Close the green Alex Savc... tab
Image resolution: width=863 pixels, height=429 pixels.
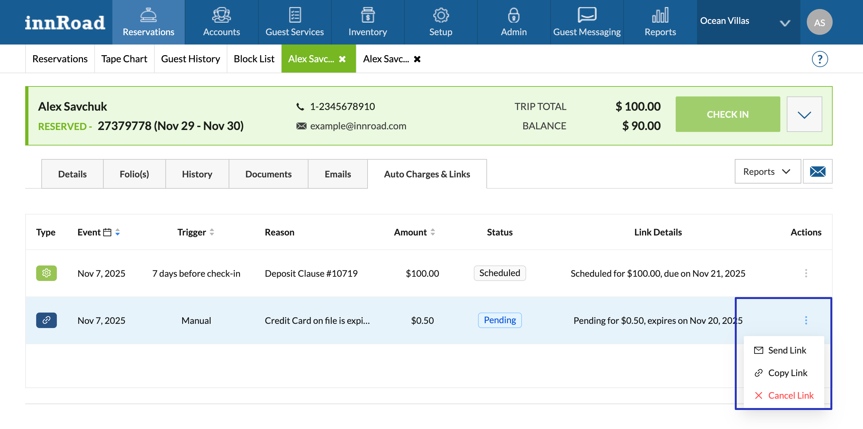click(x=342, y=59)
